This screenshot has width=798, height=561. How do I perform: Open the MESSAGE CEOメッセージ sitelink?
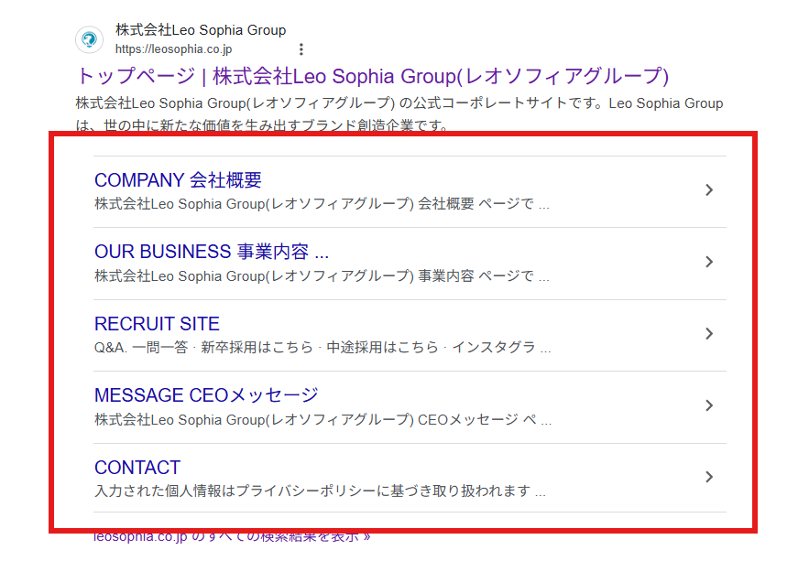[207, 395]
